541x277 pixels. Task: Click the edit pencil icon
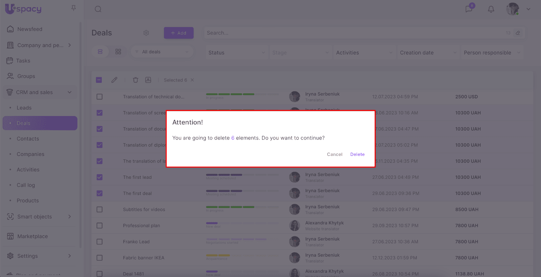pos(114,80)
